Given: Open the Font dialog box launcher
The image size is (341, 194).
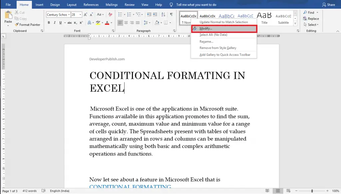Looking at the screenshot, I should coord(113,31).
